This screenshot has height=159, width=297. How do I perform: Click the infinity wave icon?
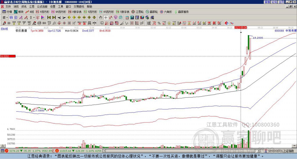tap(232, 23)
